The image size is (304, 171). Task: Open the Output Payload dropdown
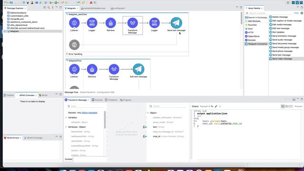tap(205, 106)
